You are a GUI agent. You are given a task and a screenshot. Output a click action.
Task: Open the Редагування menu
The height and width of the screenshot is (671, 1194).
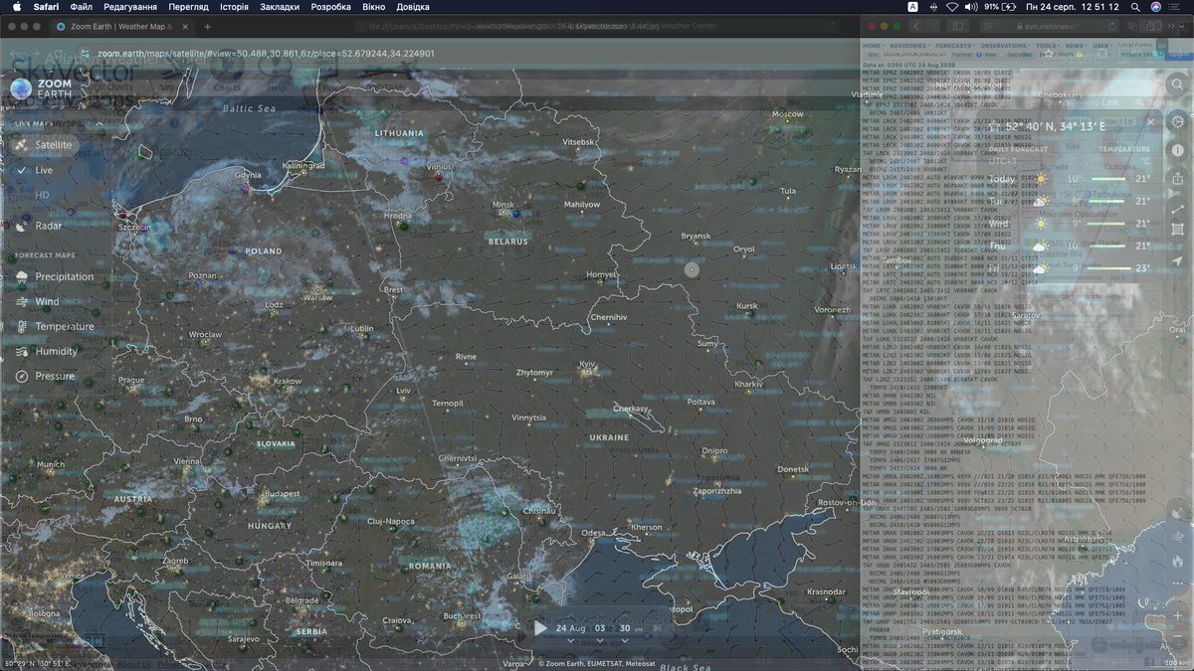130,7
